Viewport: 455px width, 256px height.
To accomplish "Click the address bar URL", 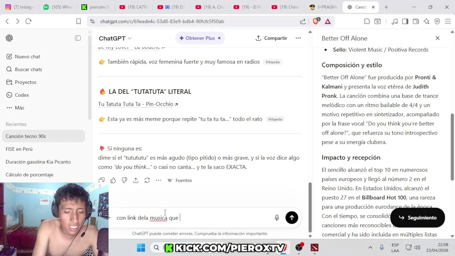I will (162, 21).
